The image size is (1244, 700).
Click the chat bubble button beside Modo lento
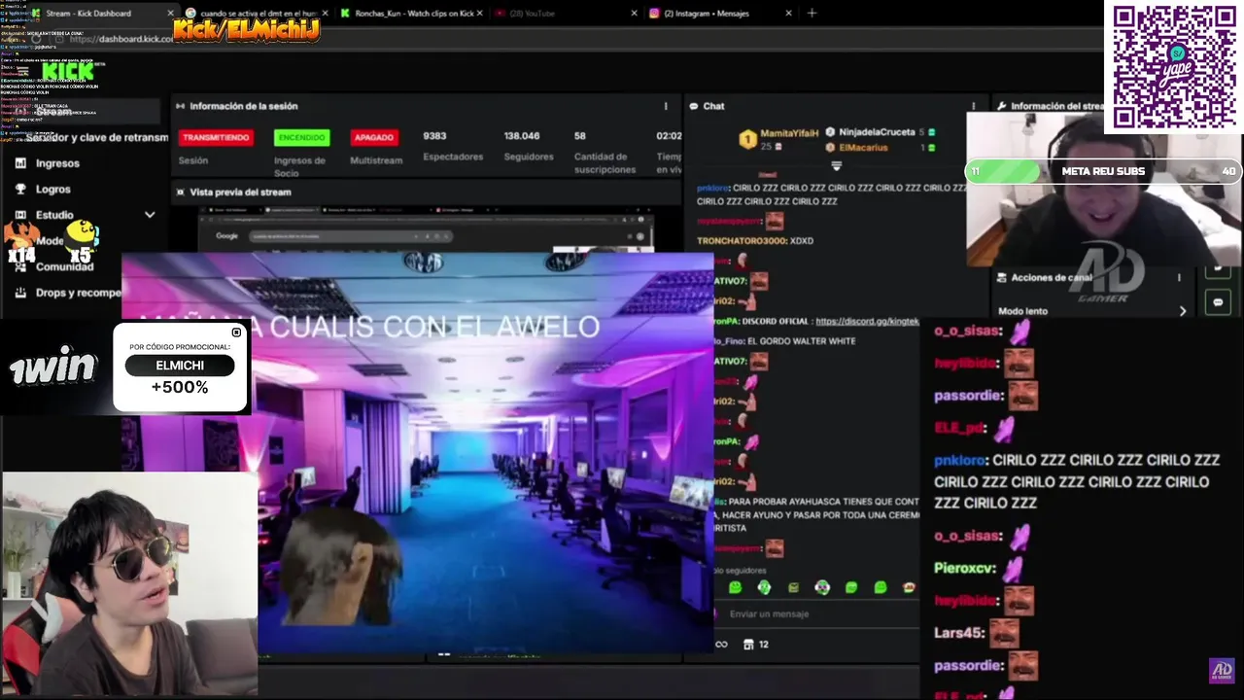(1218, 302)
